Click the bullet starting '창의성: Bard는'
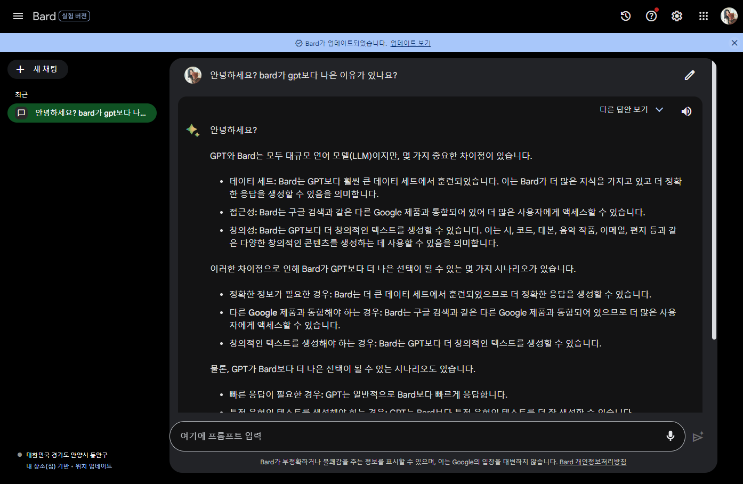 453,237
